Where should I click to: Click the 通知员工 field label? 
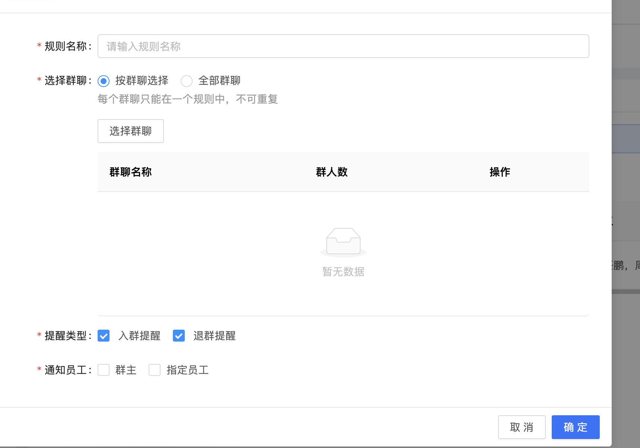pos(66,370)
